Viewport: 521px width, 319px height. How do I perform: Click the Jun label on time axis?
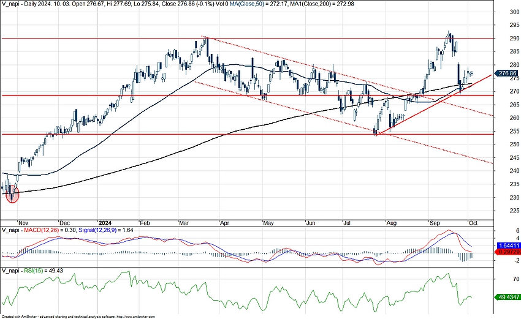coord(310,223)
